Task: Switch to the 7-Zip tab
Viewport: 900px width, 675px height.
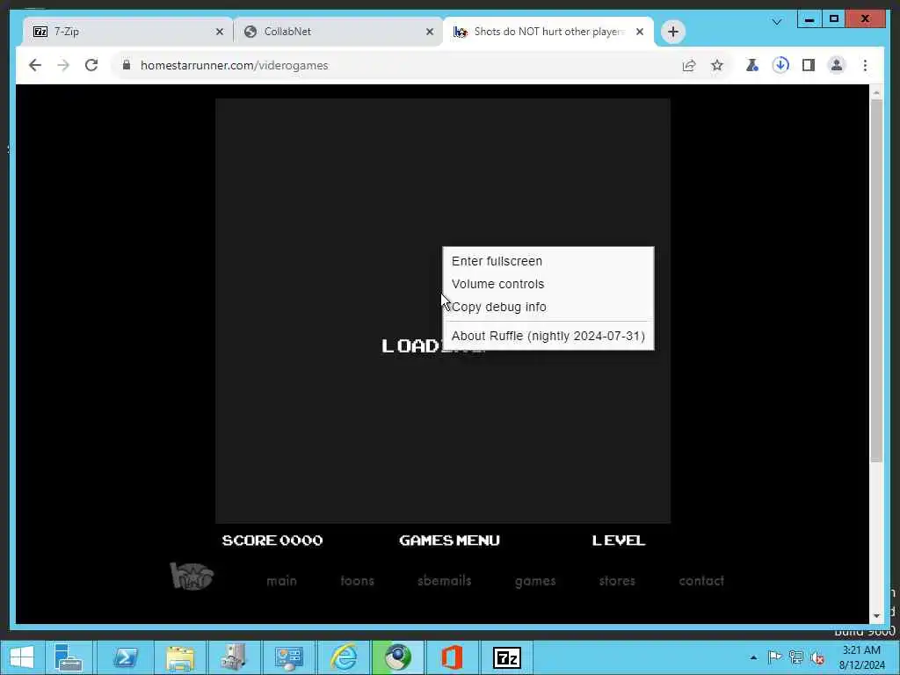Action: click(128, 32)
